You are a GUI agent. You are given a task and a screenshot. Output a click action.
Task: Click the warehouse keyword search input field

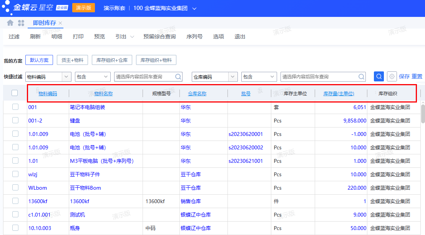point(323,76)
